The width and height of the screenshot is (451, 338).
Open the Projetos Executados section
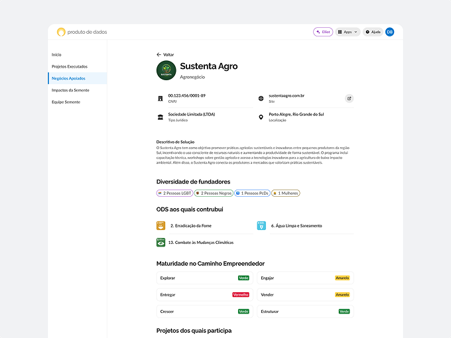69,66
